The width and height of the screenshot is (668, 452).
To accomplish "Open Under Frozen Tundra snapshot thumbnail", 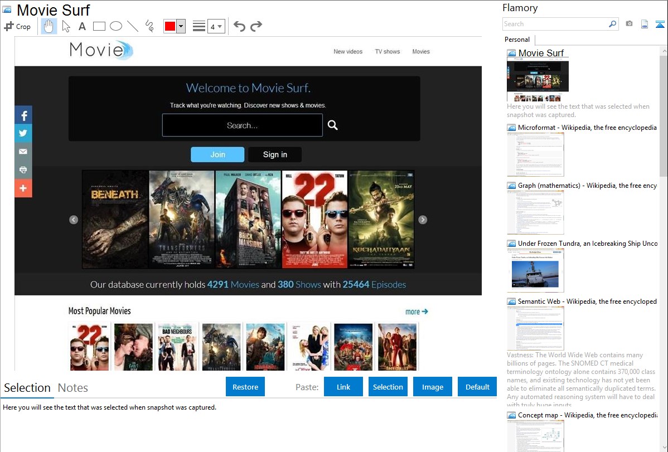I will coord(535,270).
